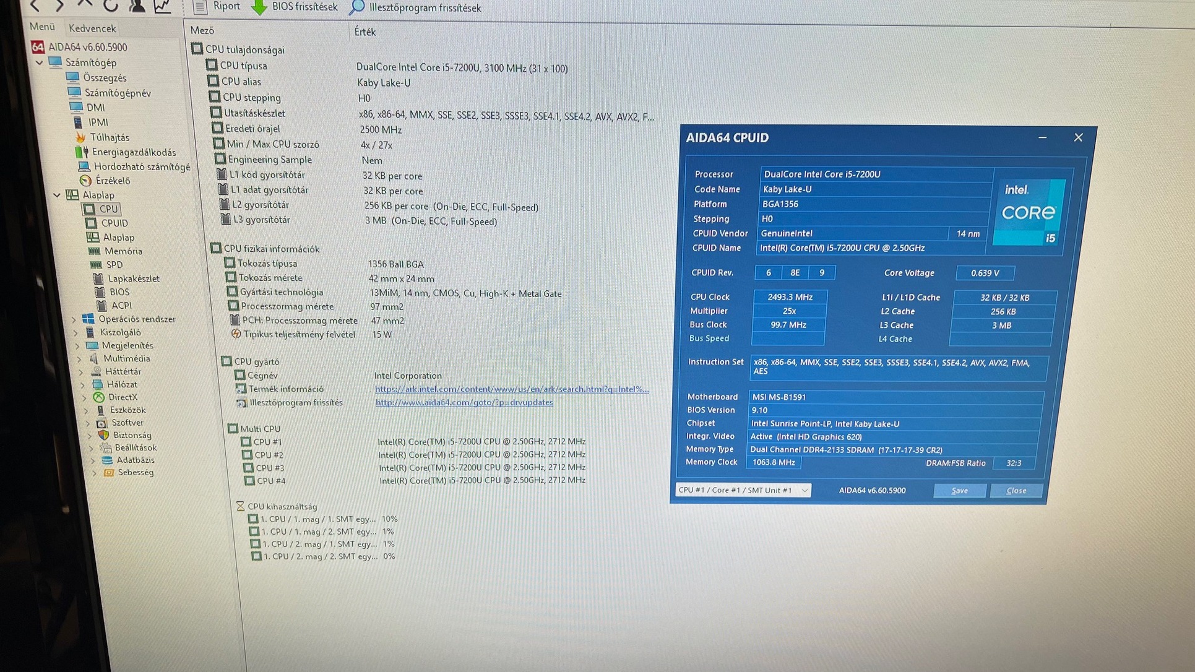This screenshot has height=672, width=1195.
Task: Click the Riport toolbar icon
Action: tap(201, 7)
